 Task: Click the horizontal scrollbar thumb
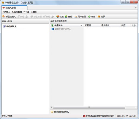(89, 107)
